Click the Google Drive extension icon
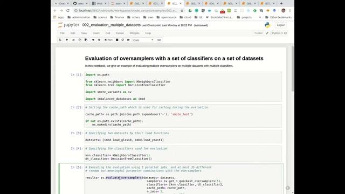Image resolution: width=345 pixels, height=194 pixels. point(190,11)
